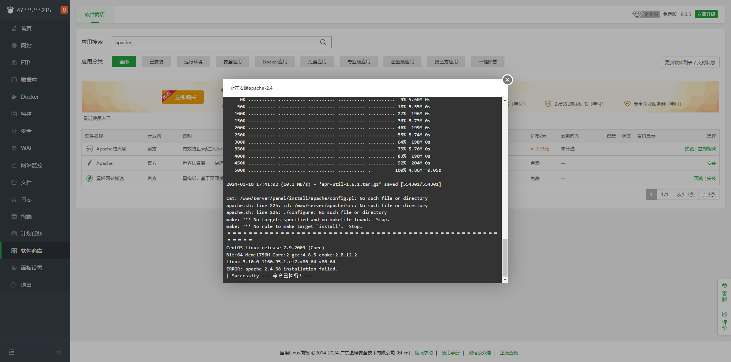Click the log icon beside 日志

[x=14, y=199]
